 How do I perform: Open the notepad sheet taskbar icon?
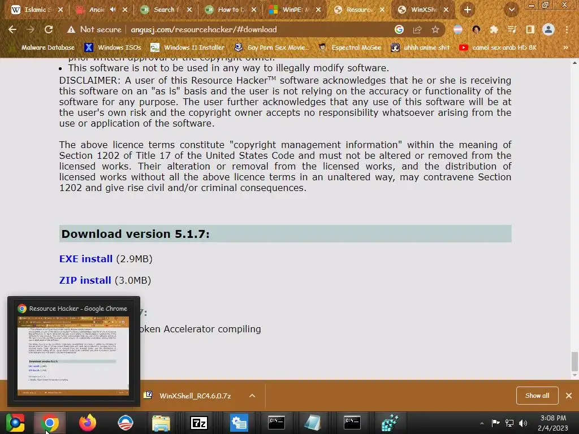click(x=313, y=423)
